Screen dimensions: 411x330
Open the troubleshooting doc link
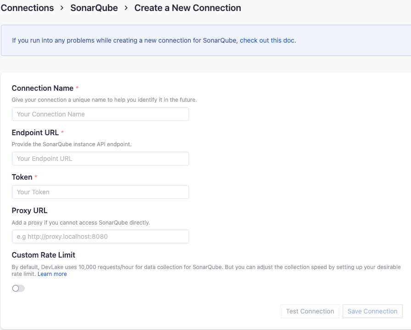pyautogui.click(x=268, y=40)
